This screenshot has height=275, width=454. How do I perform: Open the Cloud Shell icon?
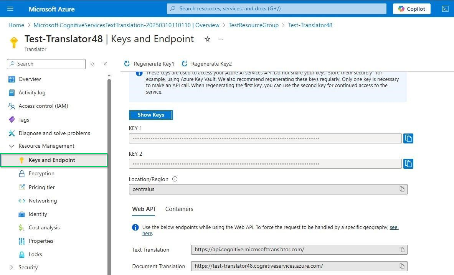pos(445,9)
